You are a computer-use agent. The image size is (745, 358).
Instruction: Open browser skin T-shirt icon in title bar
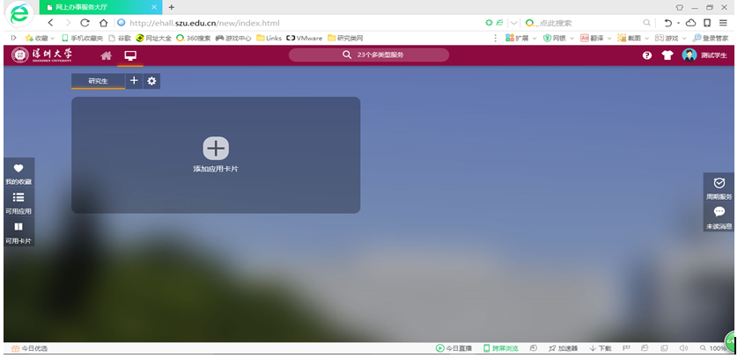tap(679, 7)
